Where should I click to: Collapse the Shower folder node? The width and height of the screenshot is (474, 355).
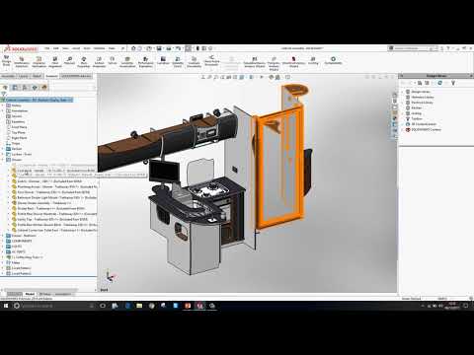click(3, 160)
